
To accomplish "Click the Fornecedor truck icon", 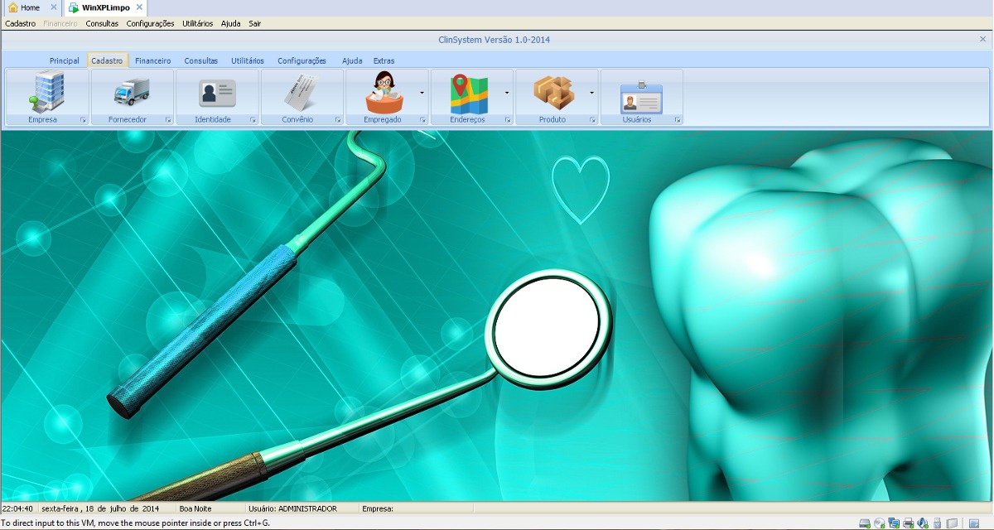I will 132,92.
